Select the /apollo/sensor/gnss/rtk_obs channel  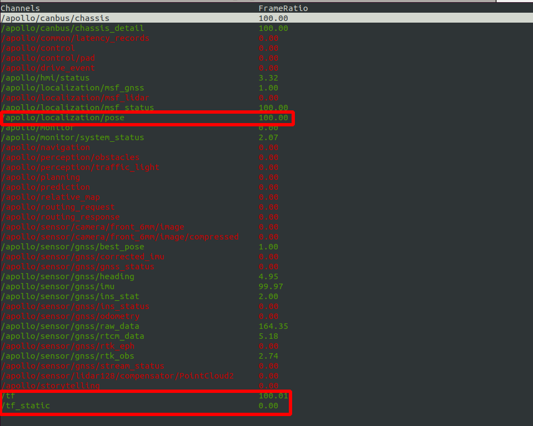coord(67,356)
